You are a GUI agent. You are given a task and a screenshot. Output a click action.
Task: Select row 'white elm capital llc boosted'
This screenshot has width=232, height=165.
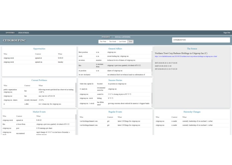[115, 84]
